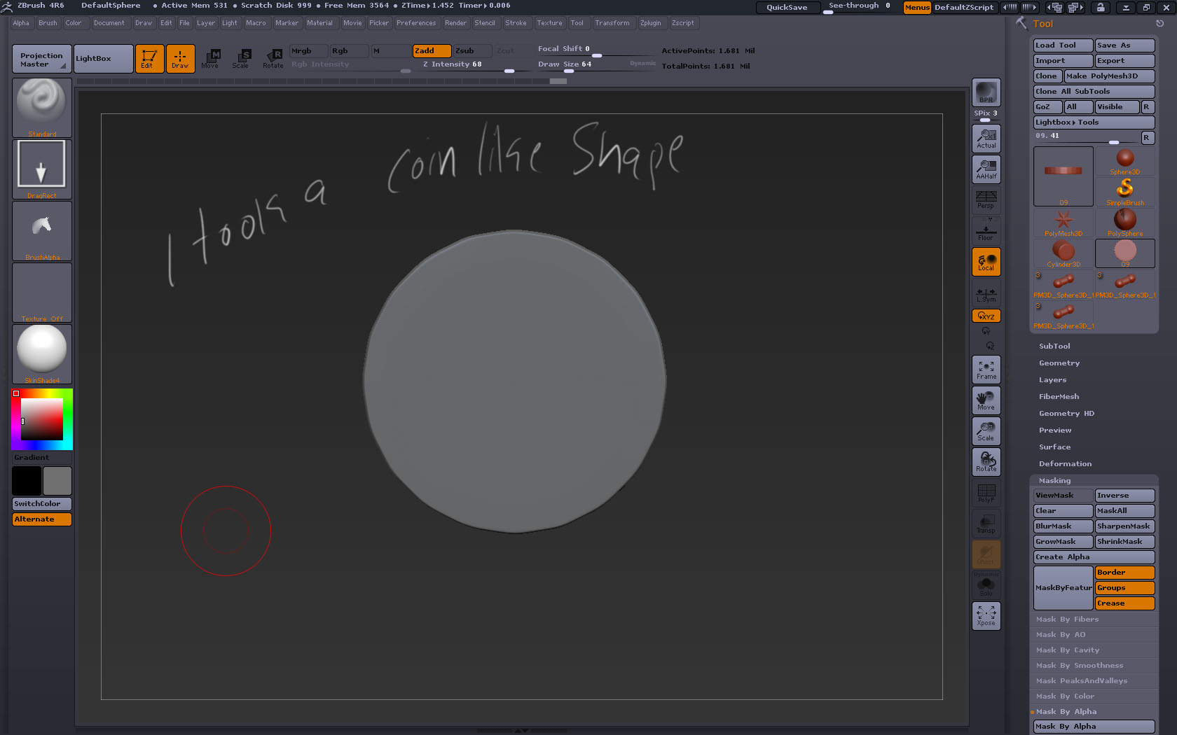Click the canvas Rotate navigation icon

[x=986, y=462]
